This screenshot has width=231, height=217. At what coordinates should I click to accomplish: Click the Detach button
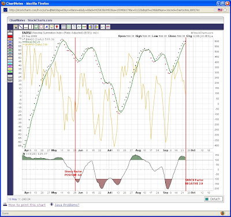[213, 199]
